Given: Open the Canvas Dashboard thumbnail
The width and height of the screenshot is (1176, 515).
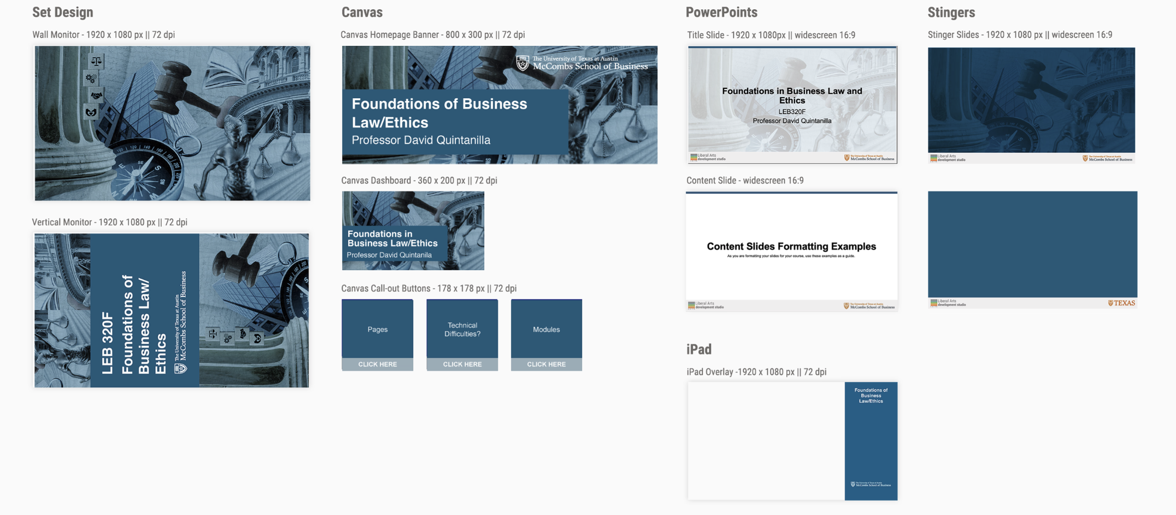Looking at the screenshot, I should tap(413, 230).
